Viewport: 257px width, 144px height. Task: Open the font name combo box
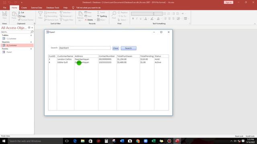[142, 14]
